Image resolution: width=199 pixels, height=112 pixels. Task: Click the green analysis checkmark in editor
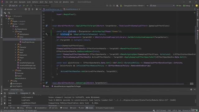click(195, 13)
